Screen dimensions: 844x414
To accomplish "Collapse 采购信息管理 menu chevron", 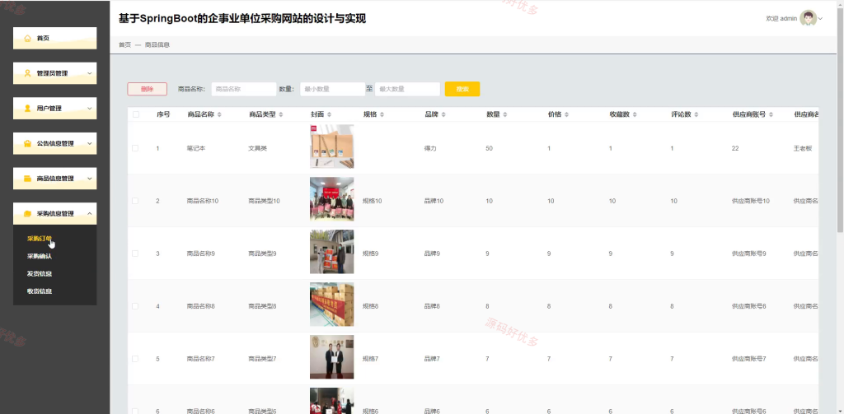I will click(x=89, y=213).
